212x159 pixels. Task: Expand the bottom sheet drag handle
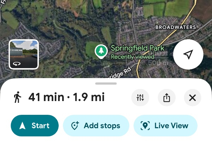pos(106,83)
